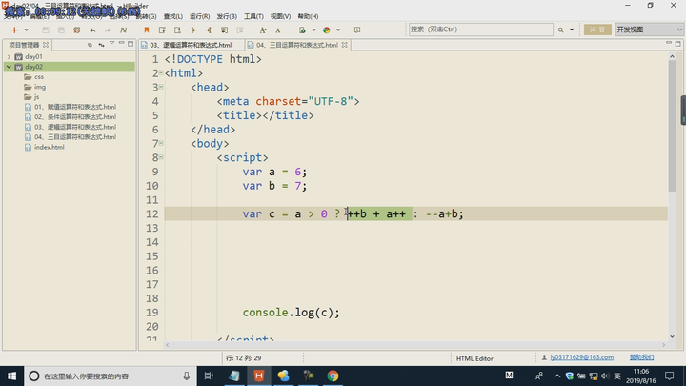Select the day02 project in the tree
Screen dimensions: 686x386
click(x=33, y=67)
